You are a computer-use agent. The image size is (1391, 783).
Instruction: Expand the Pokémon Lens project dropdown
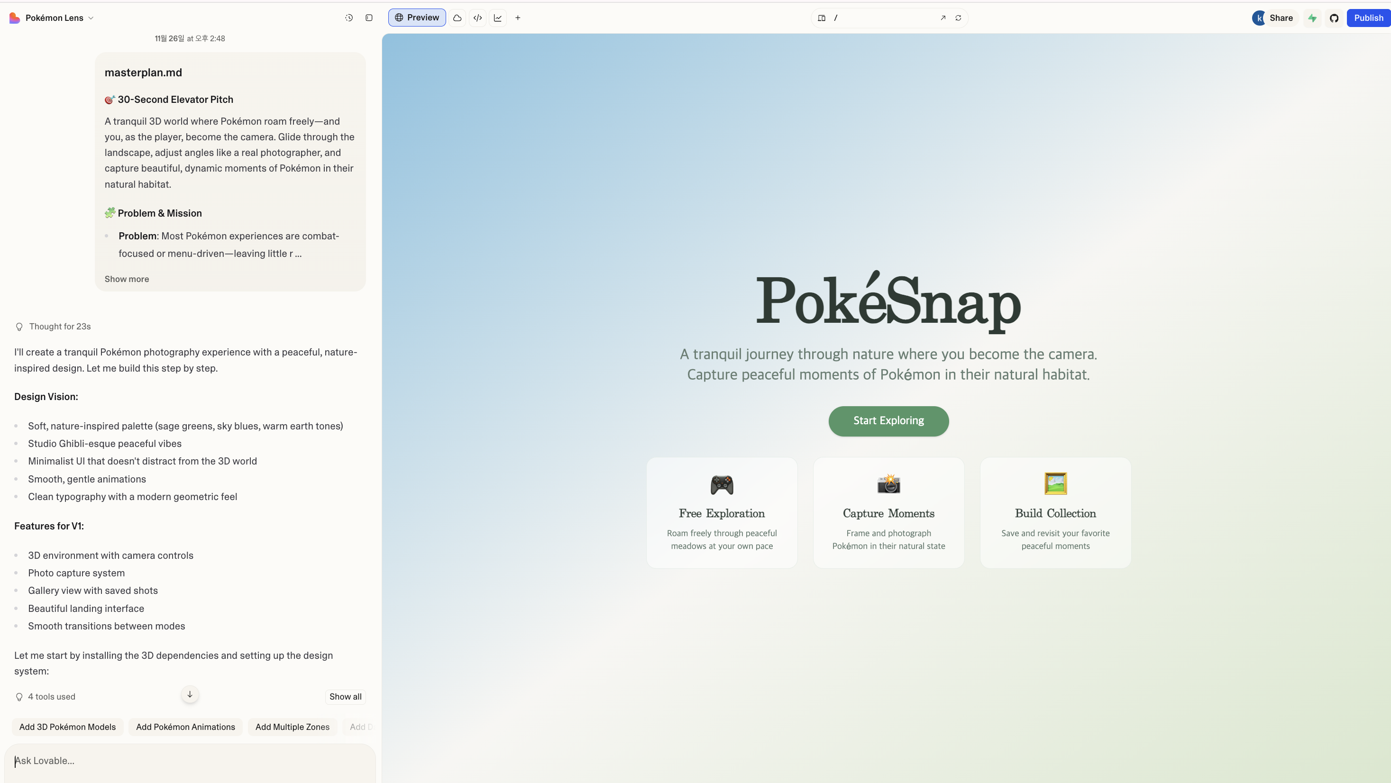tap(59, 18)
